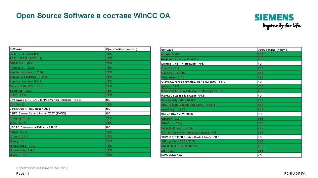This screenshot has width=318, height=178.
Task: Click the 'qxmpp - 0.8.3' cell
Action: 209,86
